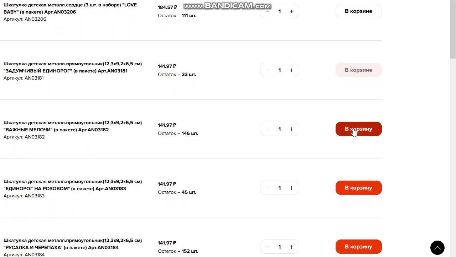Increase quantity for LOVE BABY heart box

[291, 11]
